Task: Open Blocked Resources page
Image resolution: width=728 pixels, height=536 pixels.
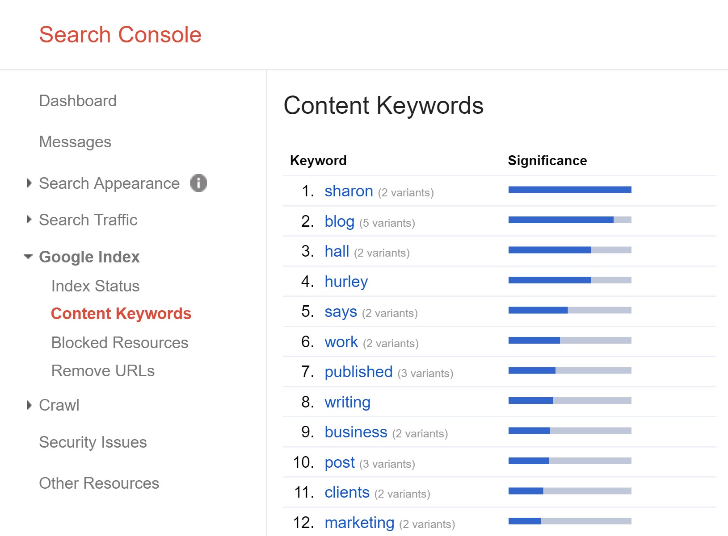Action: 120,343
